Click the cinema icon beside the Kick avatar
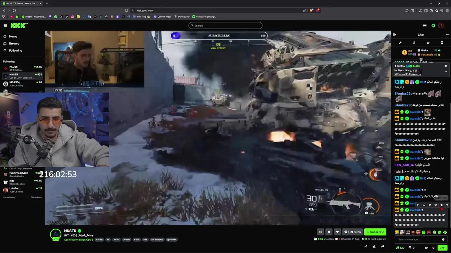The height and width of the screenshot is (253, 451). (425, 25)
